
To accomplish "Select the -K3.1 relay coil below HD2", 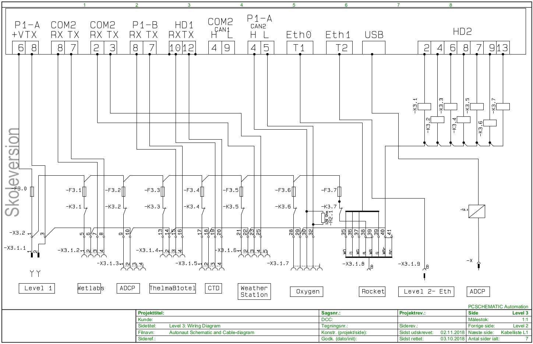I will [424, 106].
